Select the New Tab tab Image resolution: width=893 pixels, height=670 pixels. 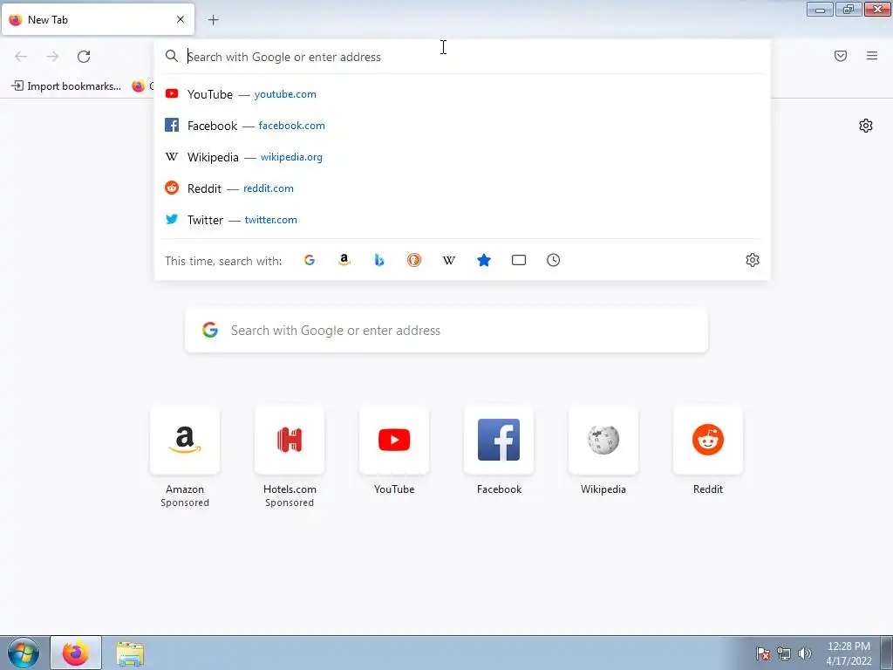coord(98,19)
